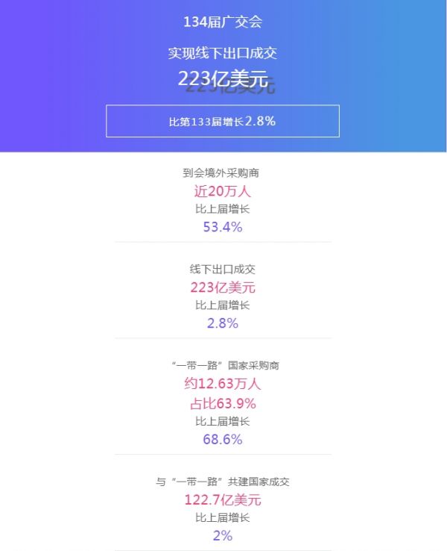Viewport: 447px width, 551px height.
Task: Click the “一带一路”国家采购商 label
Action: pos(223,365)
